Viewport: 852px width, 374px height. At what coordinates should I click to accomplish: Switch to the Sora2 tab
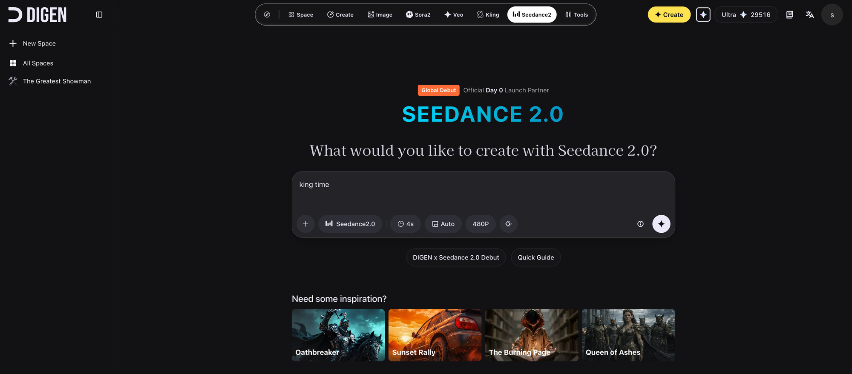click(418, 15)
